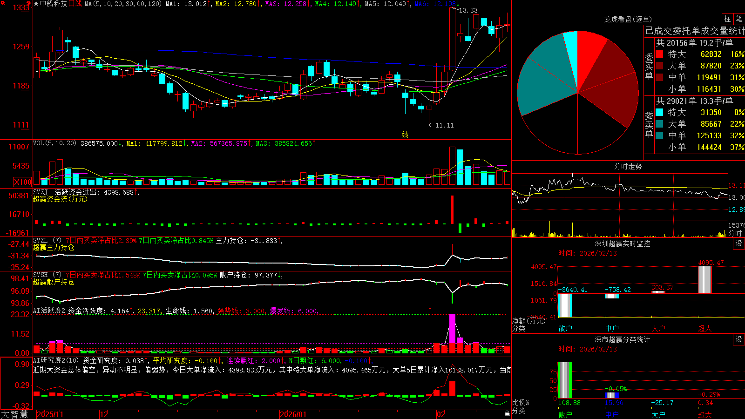745x419 pixels.
Task: Click the 02 month label on time axis
Action: (x=441, y=414)
